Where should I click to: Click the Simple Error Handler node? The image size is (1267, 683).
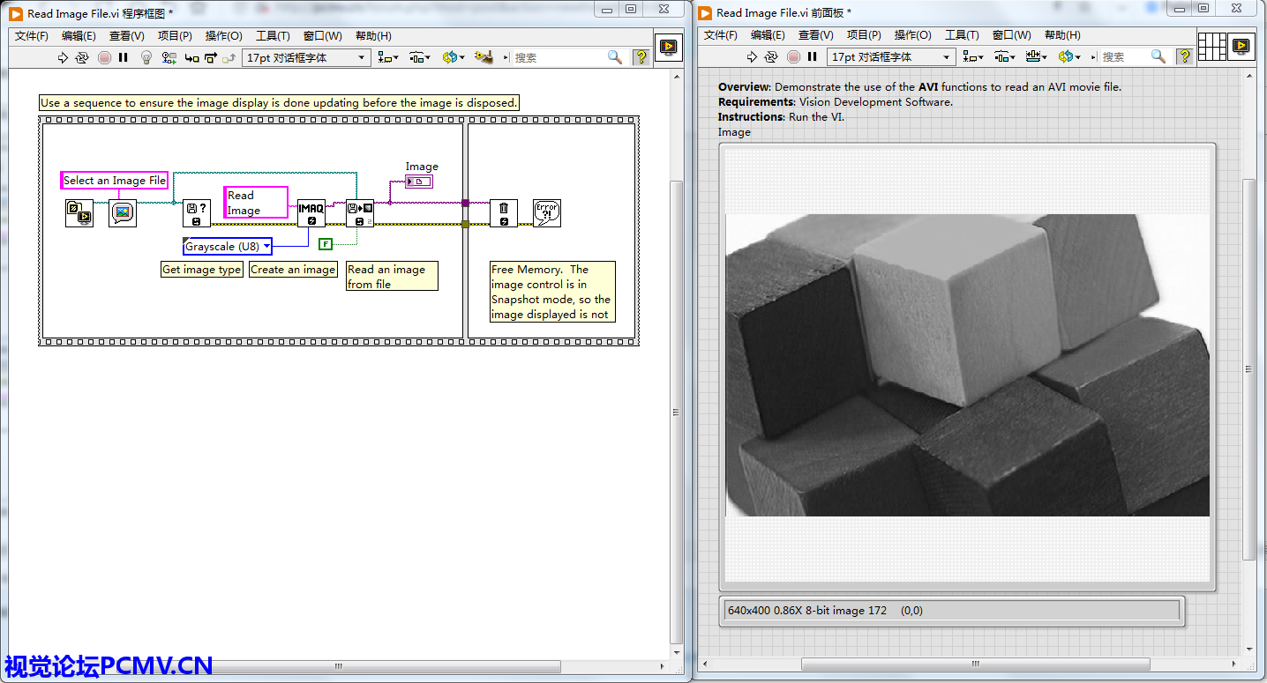547,212
